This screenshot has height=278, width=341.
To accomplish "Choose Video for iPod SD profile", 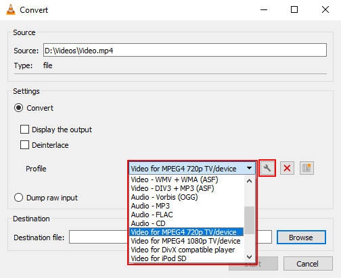I will [186, 258].
